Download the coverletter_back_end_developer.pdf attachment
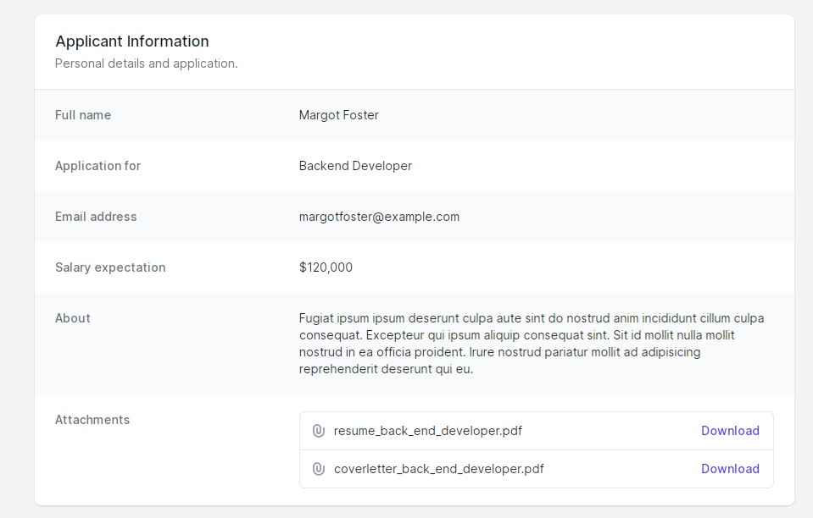The image size is (813, 518). (x=729, y=469)
